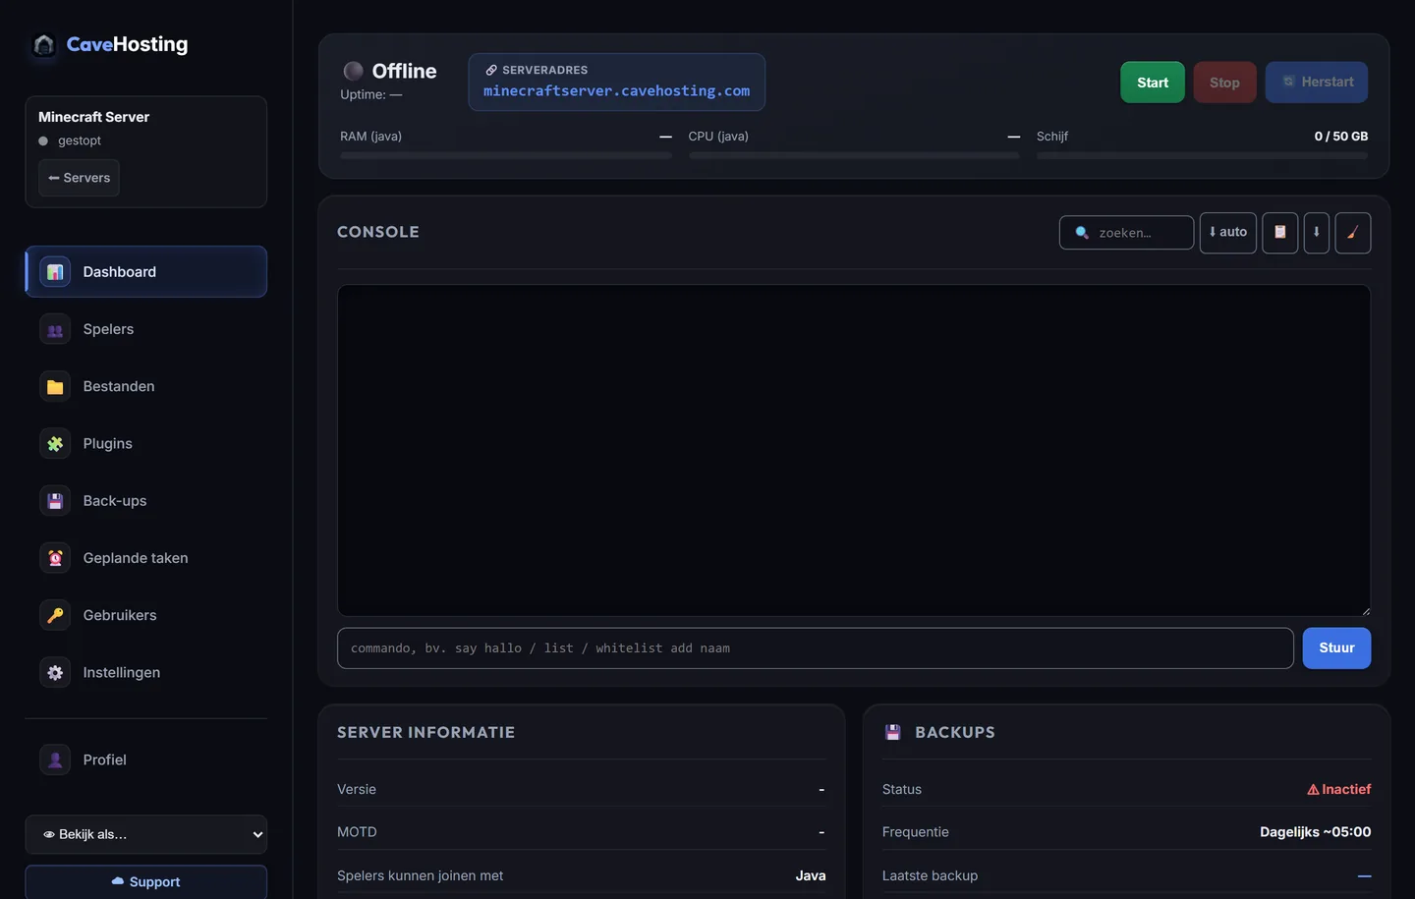Click the Back-ups floppy disk icon
Screen dimensions: 1415x899
[55, 500]
